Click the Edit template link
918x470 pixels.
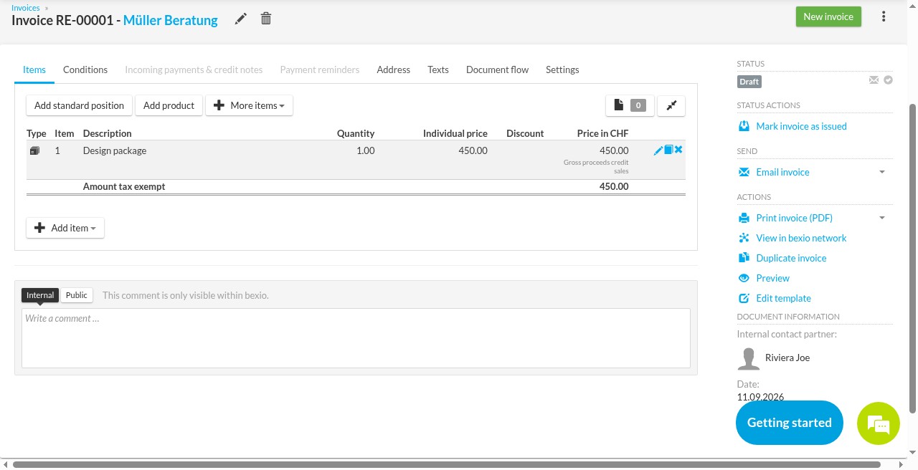pyautogui.click(x=783, y=298)
